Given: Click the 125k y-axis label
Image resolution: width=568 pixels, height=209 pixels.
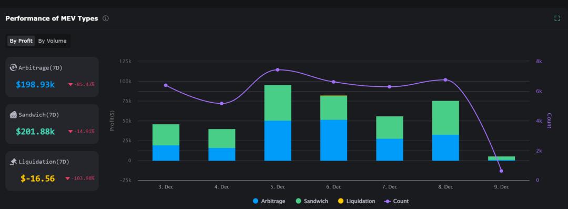Looking at the screenshot, I should pyautogui.click(x=125, y=61).
